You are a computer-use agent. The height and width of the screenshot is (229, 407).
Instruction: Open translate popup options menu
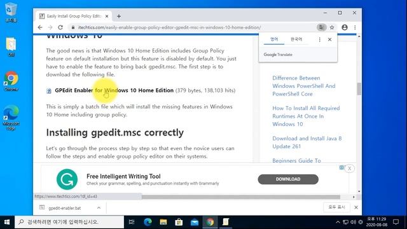pos(319,39)
